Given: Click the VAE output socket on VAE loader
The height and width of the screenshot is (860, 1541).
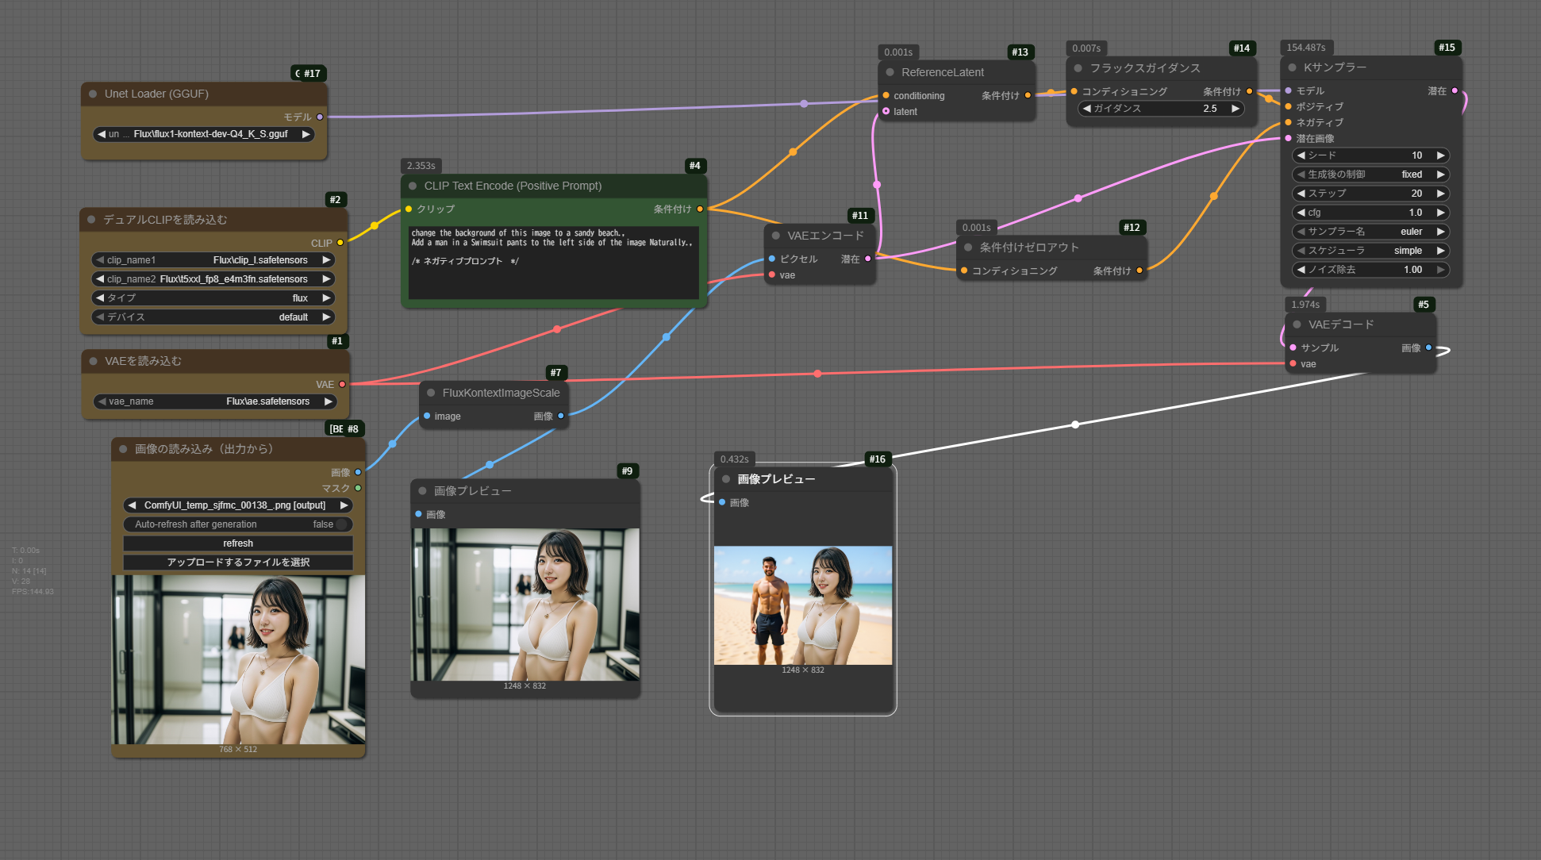Looking at the screenshot, I should click(342, 384).
